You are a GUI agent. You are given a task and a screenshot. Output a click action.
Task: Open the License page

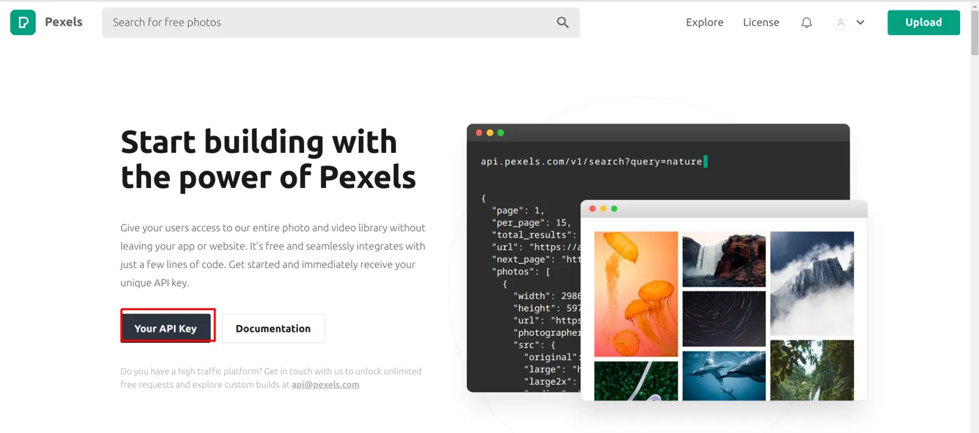(761, 22)
